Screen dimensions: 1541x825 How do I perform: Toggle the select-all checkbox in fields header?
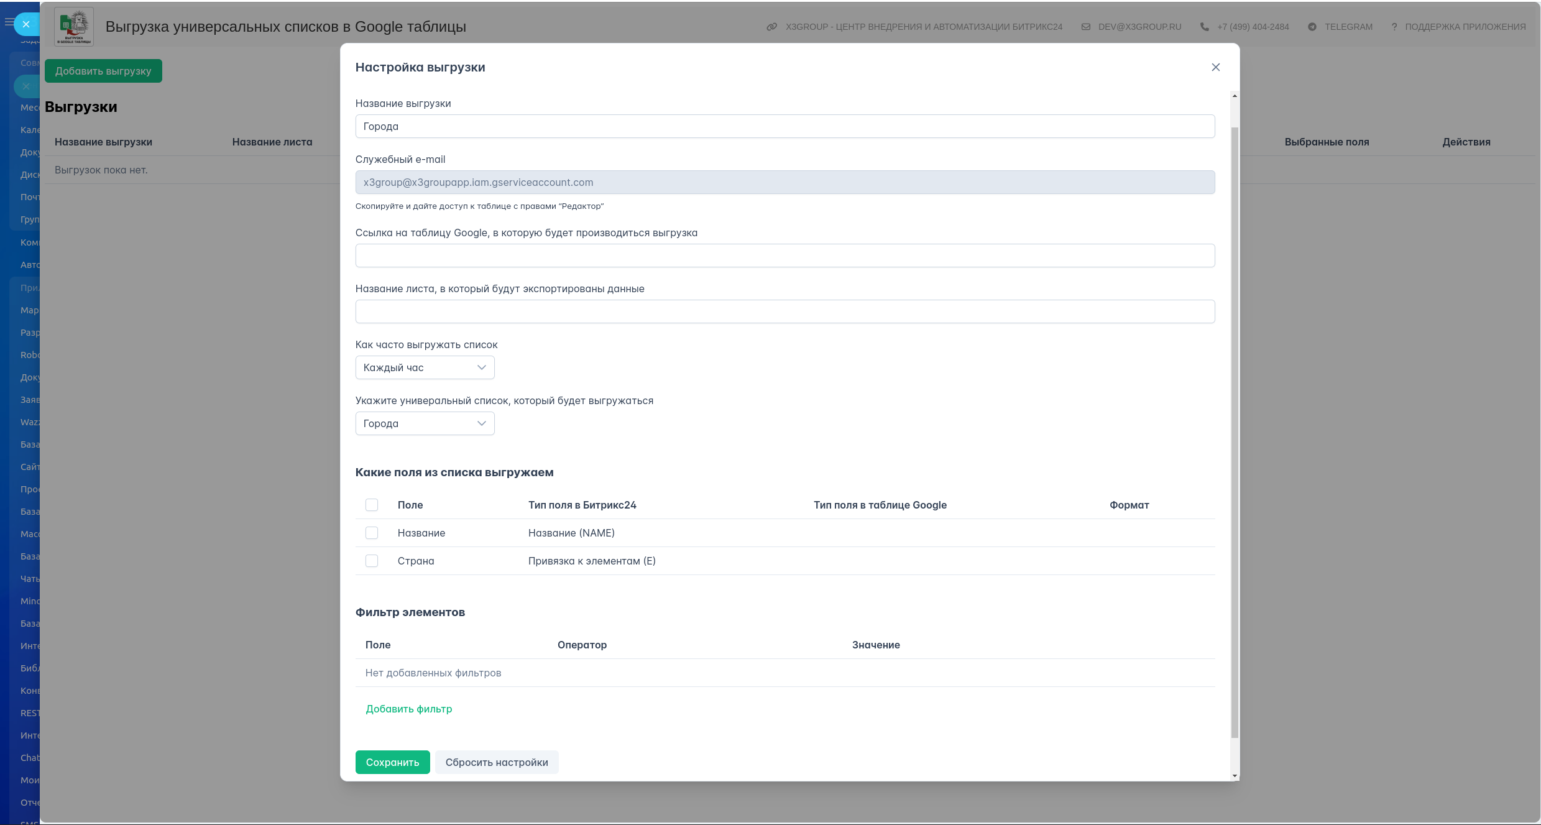pos(372,505)
